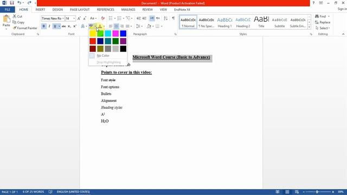Click Find in the Editing group
The image size is (347, 195).
click(323, 16)
